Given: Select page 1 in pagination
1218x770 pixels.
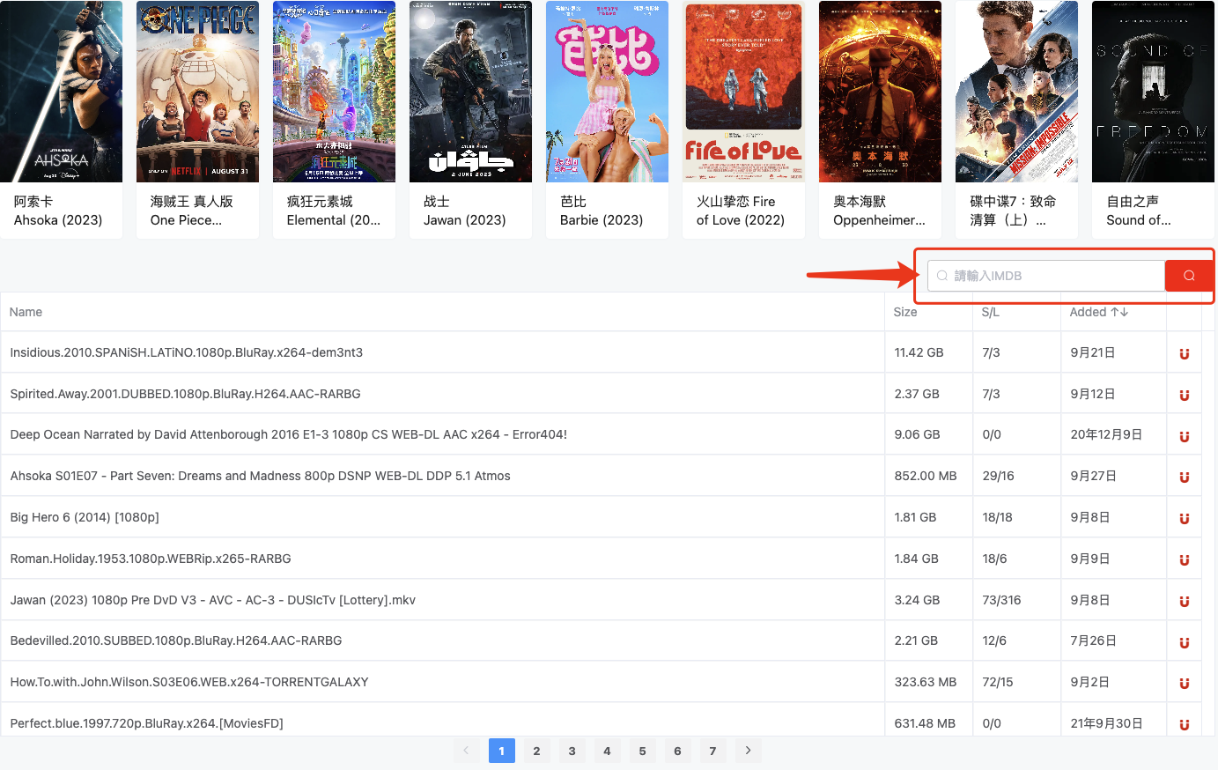Looking at the screenshot, I should pos(501,751).
